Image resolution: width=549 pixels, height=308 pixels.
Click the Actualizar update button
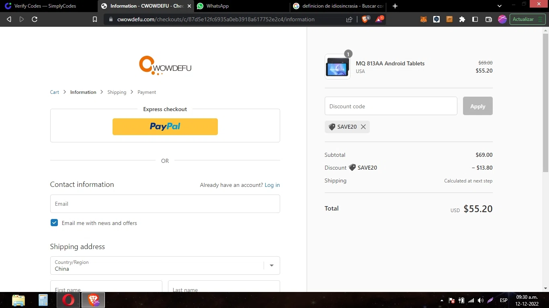click(x=527, y=19)
